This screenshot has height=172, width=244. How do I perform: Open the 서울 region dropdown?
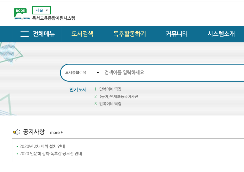point(41,10)
